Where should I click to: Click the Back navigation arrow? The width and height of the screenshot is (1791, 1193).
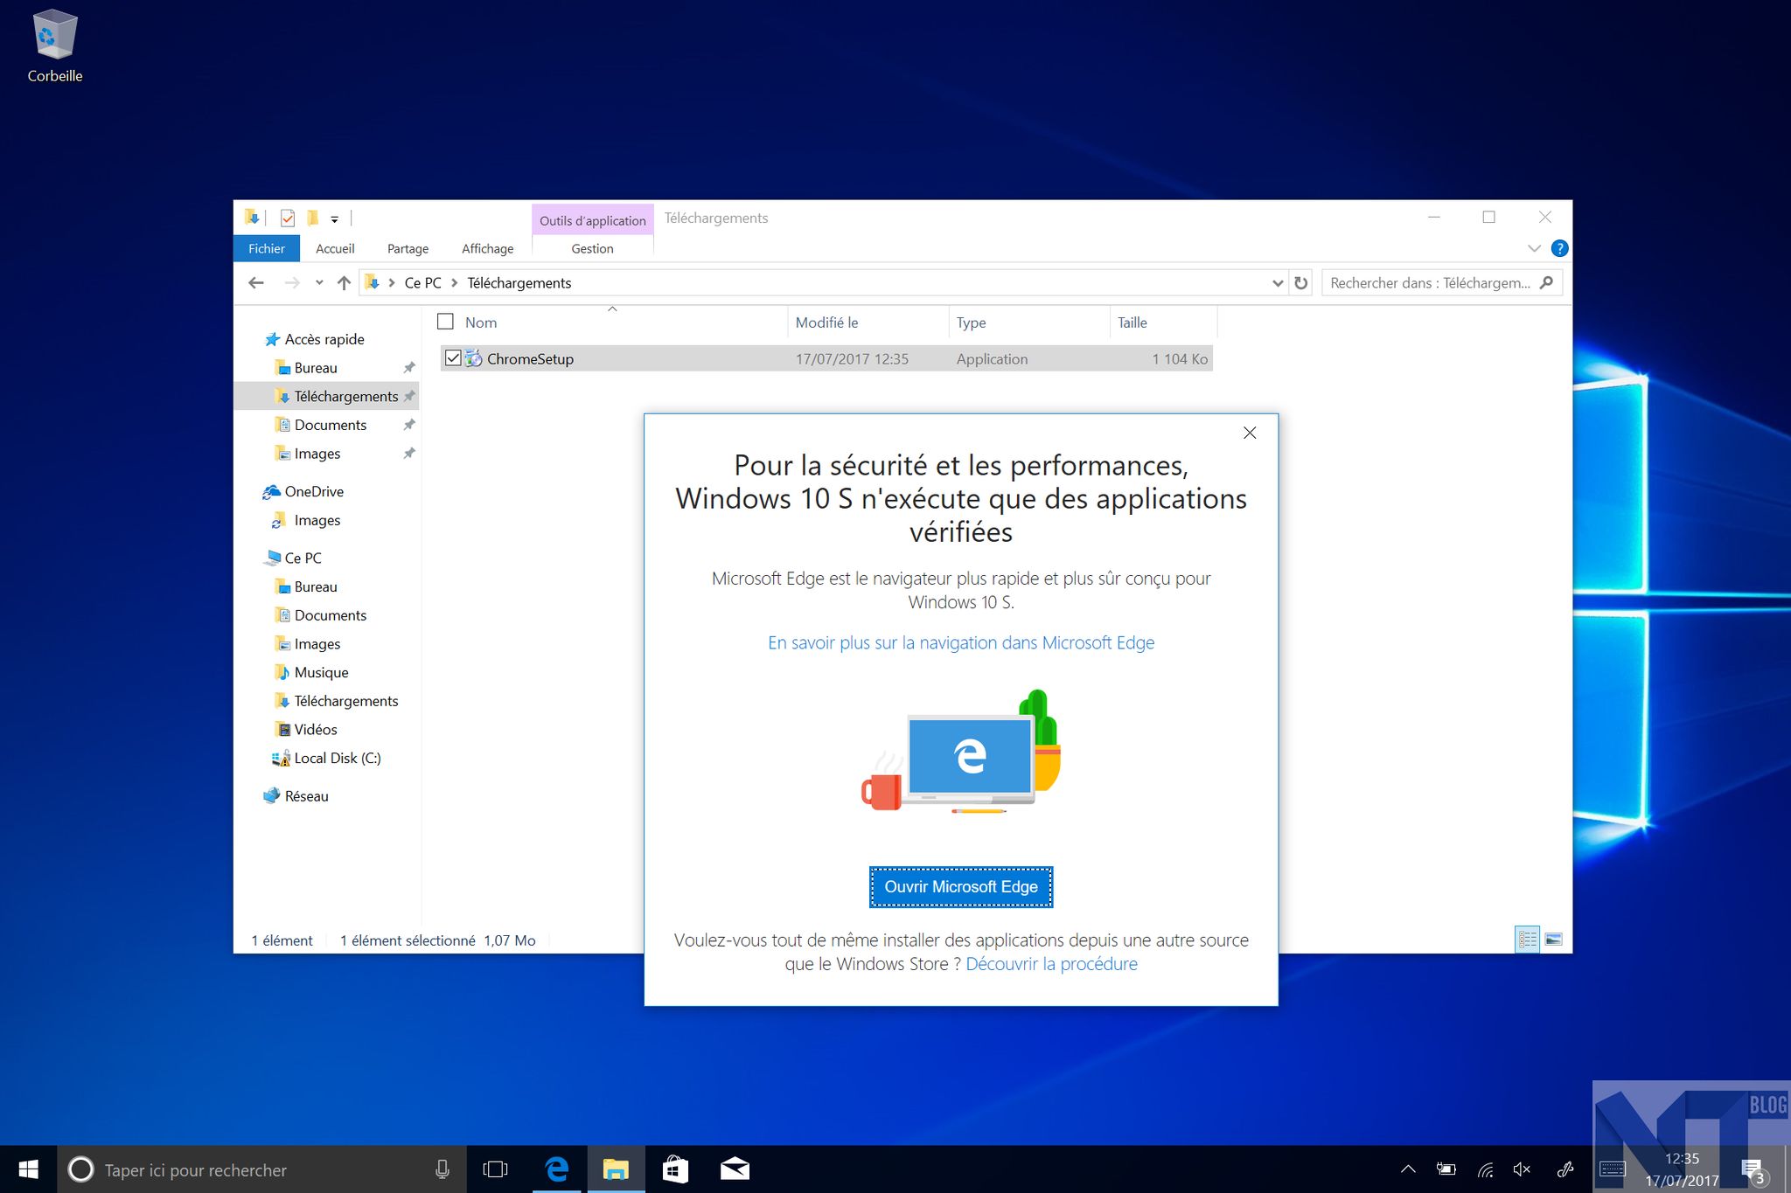(x=255, y=282)
